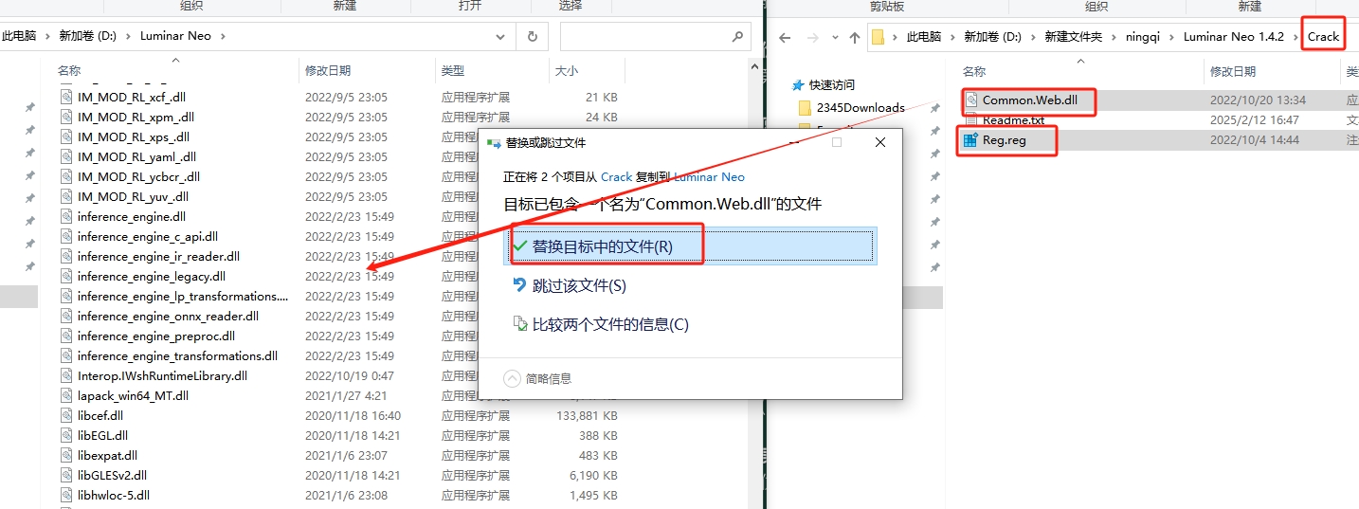Click file icon of libexpat.dll
1359x509 pixels.
click(x=66, y=455)
